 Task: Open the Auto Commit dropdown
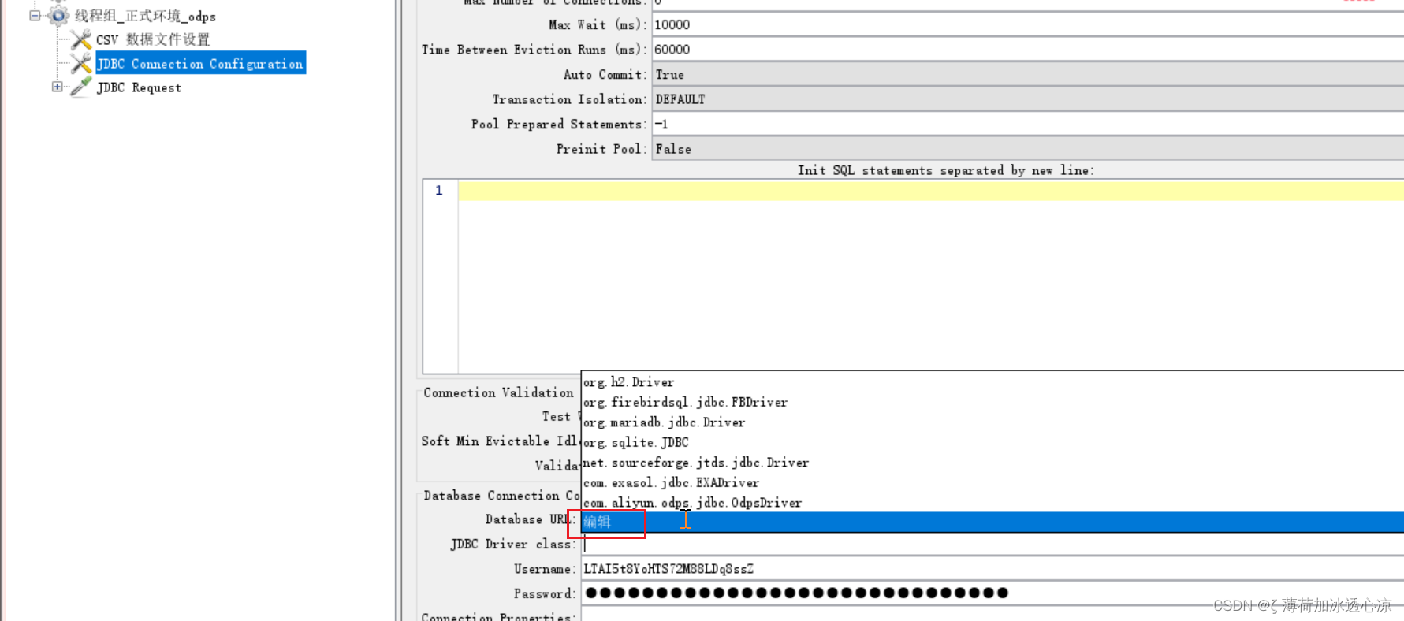1027,74
